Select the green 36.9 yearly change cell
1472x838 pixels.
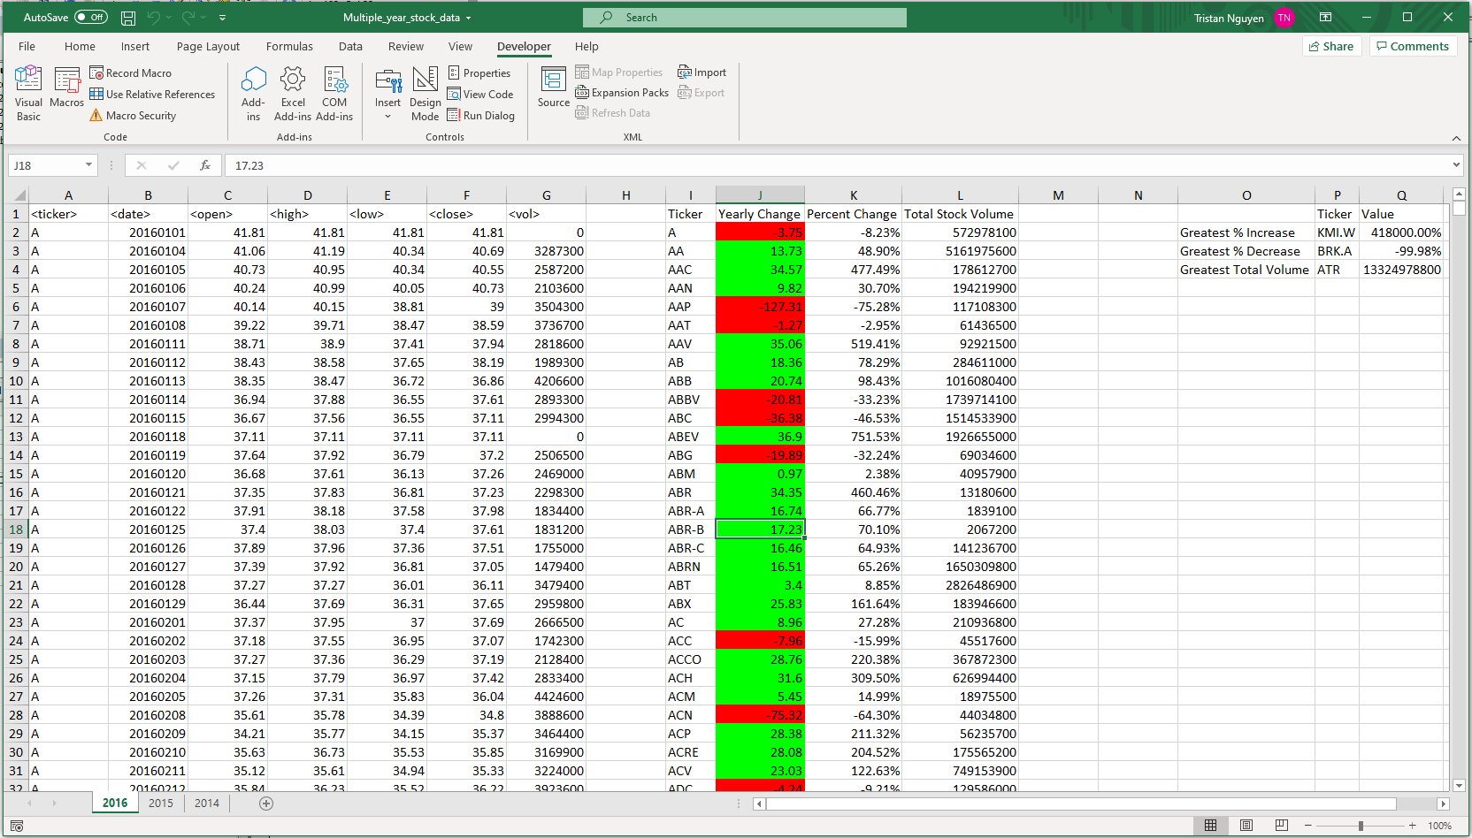pos(760,437)
